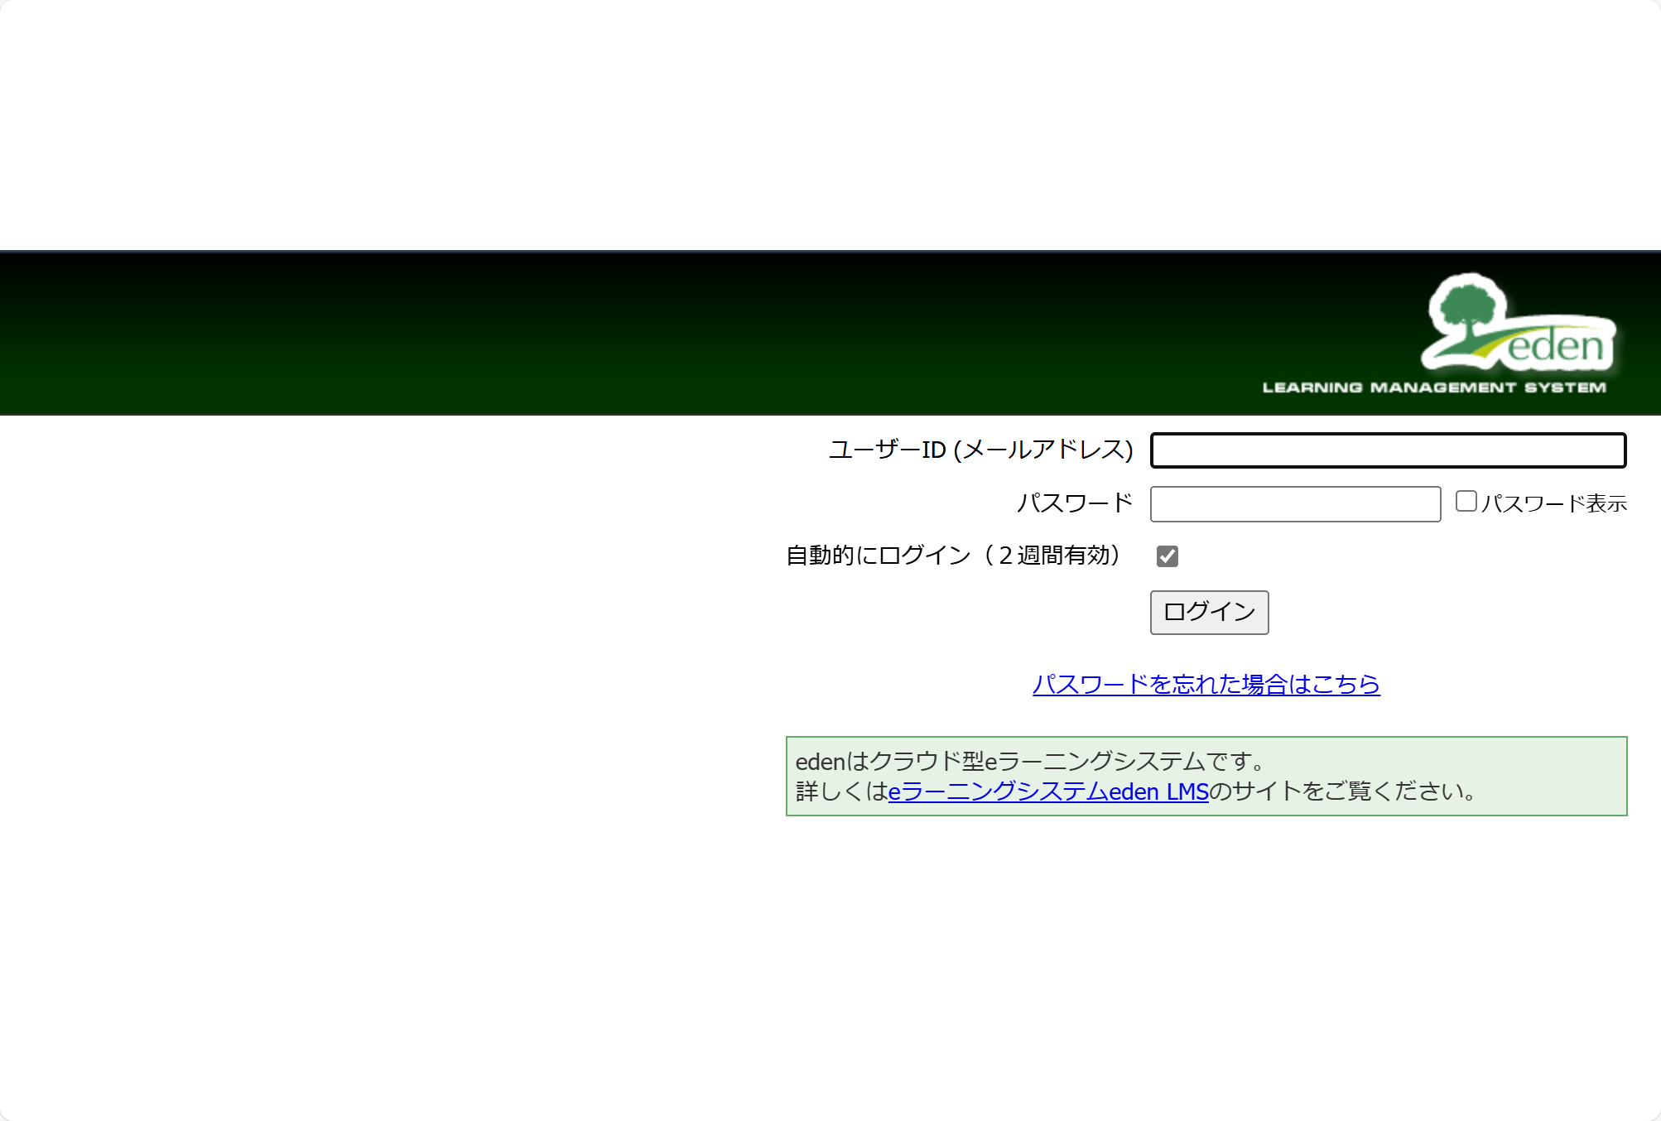1661x1121 pixels.
Task: Click the パスワード label text
Action: click(x=1075, y=503)
